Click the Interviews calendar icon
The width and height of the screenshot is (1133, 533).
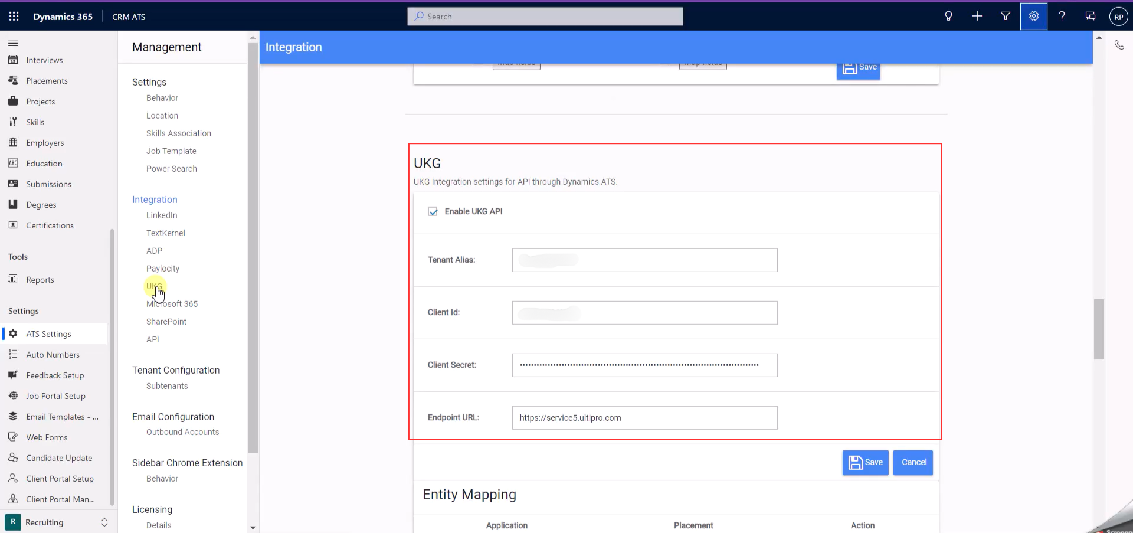pyautogui.click(x=13, y=60)
